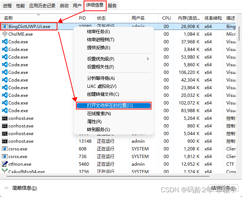Click the Code.exe icon in the 20,032 K row
The width and height of the screenshot is (242, 197).
[x=5, y=95]
